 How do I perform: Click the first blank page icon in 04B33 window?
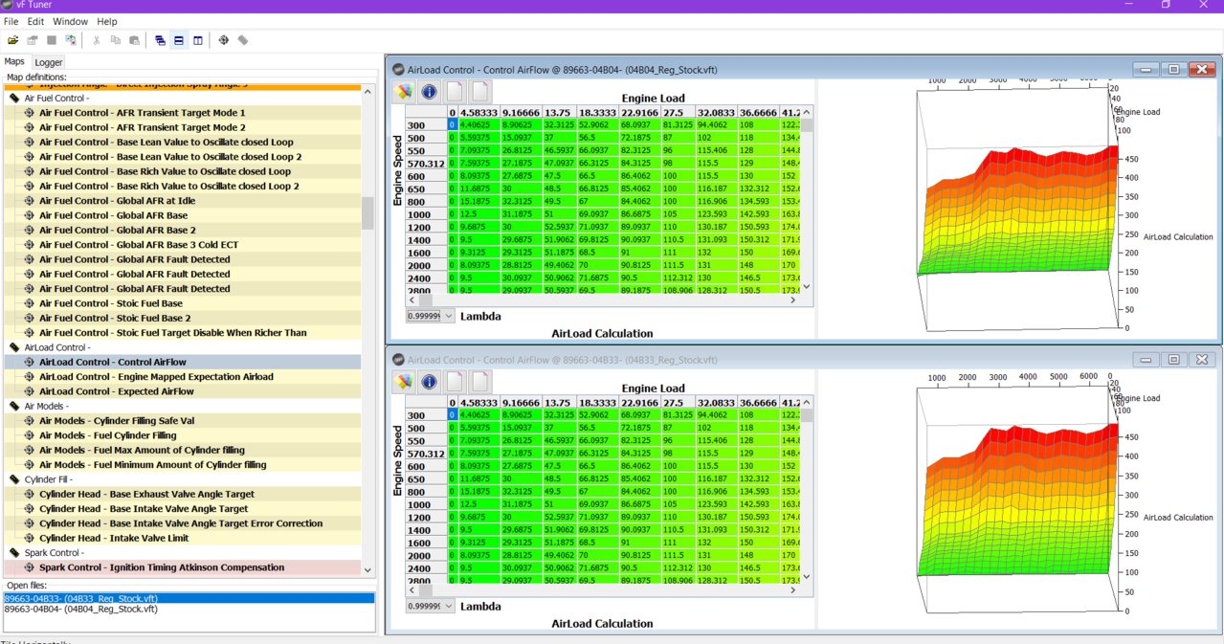click(455, 382)
